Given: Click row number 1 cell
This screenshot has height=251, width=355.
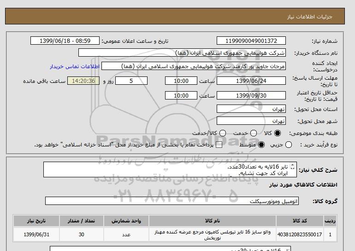Looking at the screenshot, I should tap(330, 234).
